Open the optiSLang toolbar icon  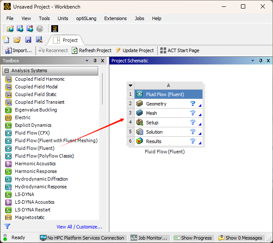tap(55, 29)
